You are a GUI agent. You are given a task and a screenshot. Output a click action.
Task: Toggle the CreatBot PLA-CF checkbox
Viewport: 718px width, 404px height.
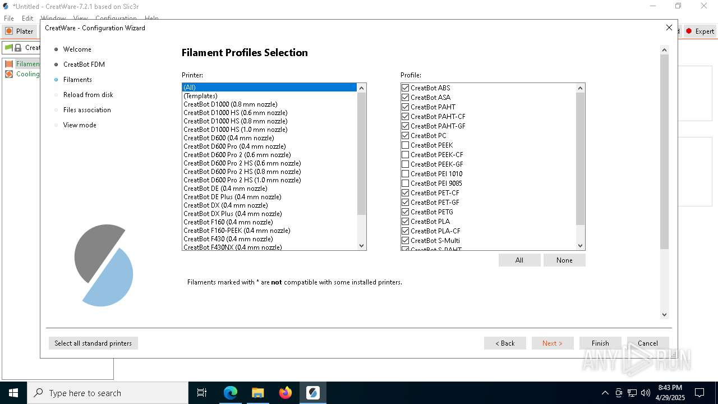coord(405,231)
